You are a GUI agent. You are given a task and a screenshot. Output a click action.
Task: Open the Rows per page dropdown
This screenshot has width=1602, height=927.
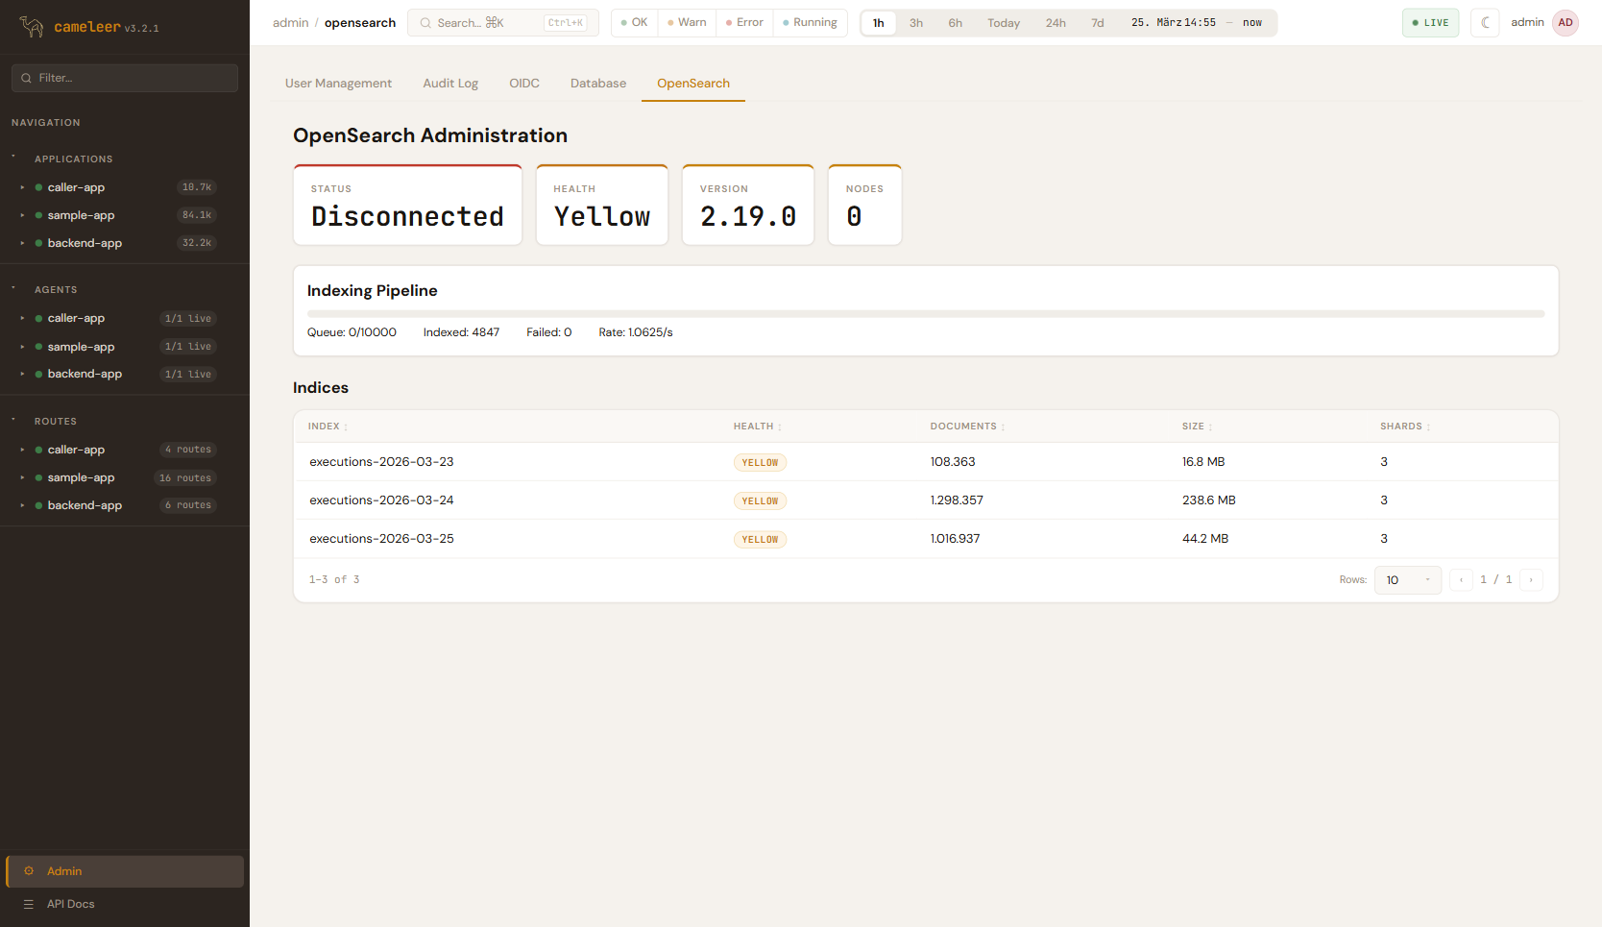(x=1407, y=580)
